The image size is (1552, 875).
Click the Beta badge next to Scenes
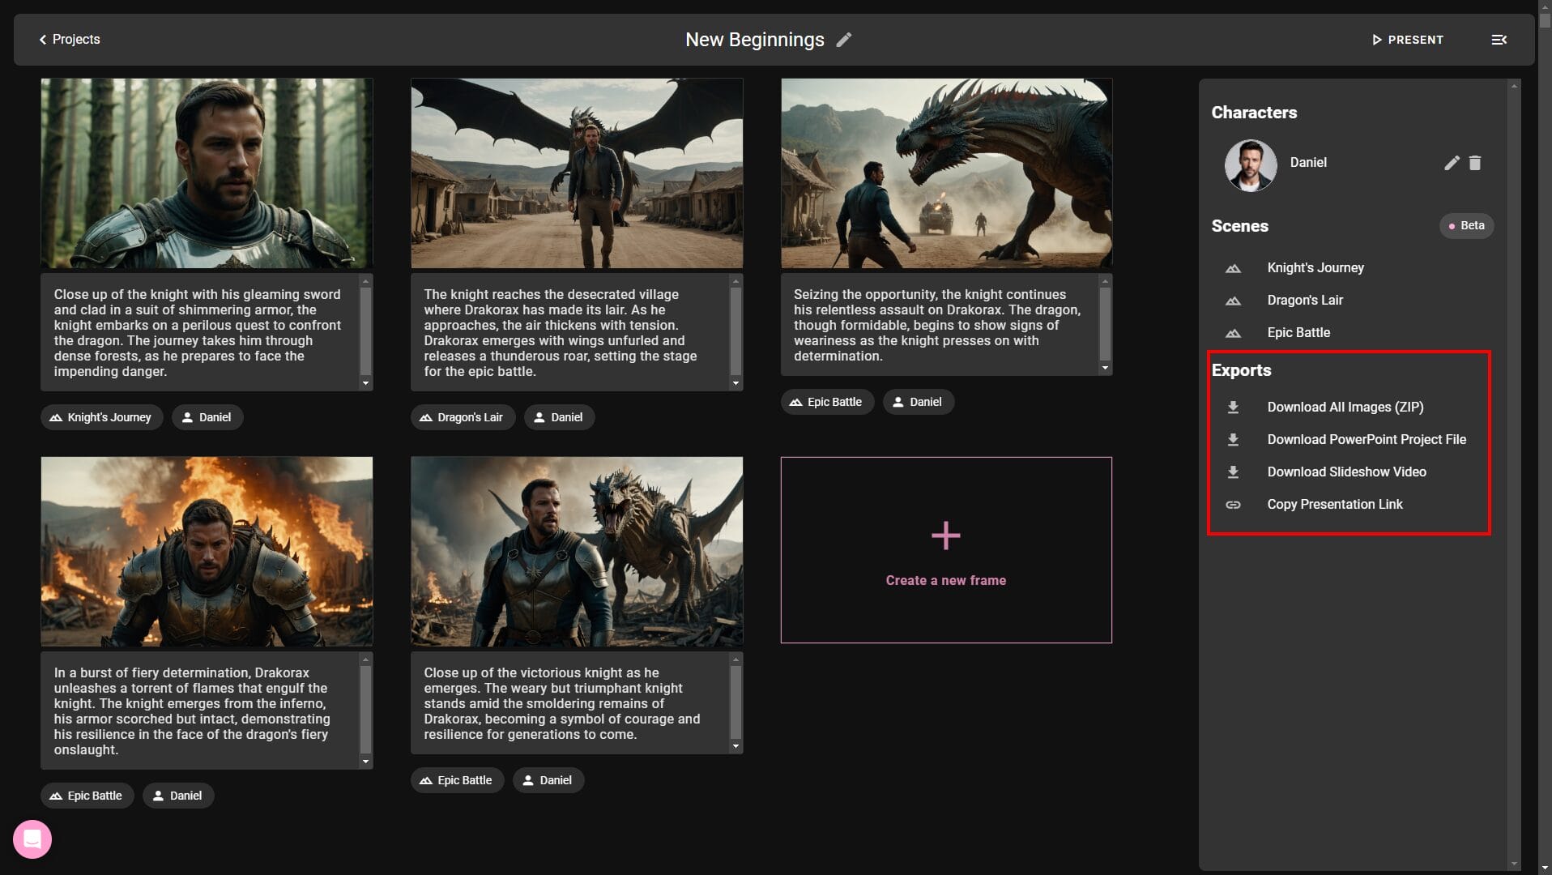[1466, 225]
